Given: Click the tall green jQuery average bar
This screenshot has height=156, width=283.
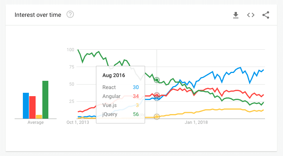Looking at the screenshot, I should click(x=45, y=100).
